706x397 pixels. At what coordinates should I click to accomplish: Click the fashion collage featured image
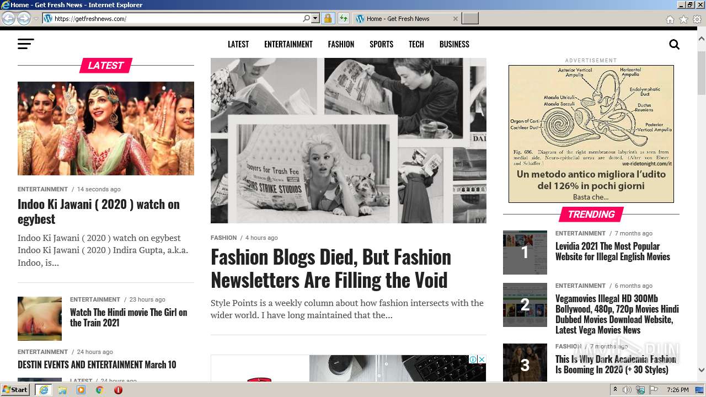pos(349,141)
